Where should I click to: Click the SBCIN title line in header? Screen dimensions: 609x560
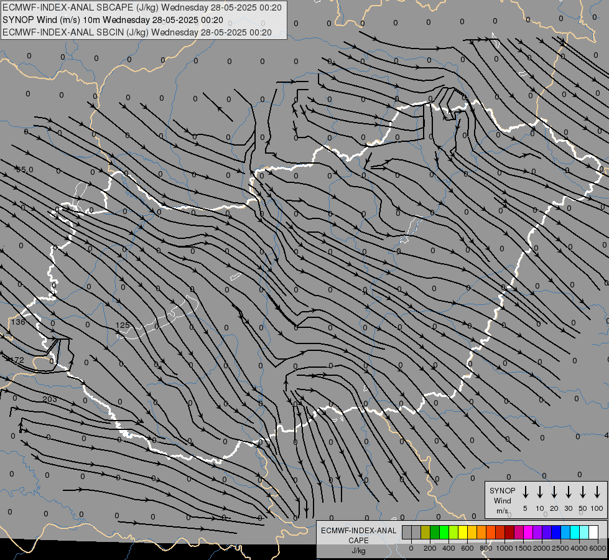(137, 32)
